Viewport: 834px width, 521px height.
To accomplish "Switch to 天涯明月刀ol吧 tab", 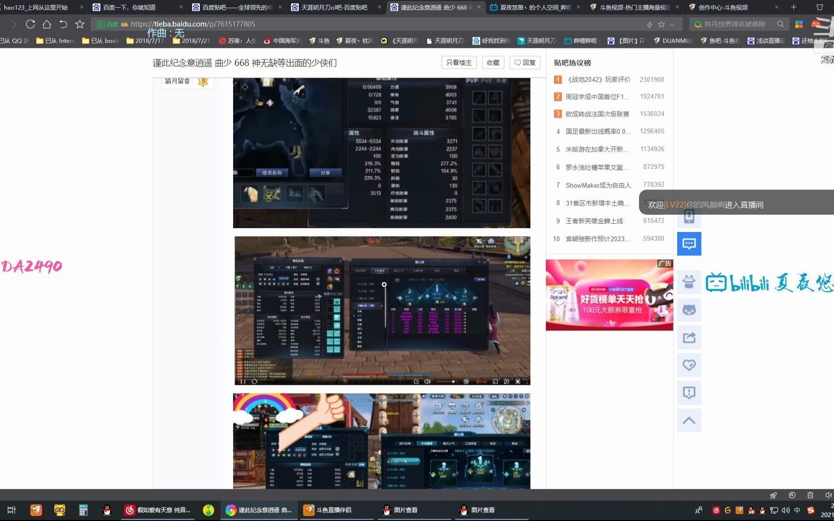I will 335,7.
